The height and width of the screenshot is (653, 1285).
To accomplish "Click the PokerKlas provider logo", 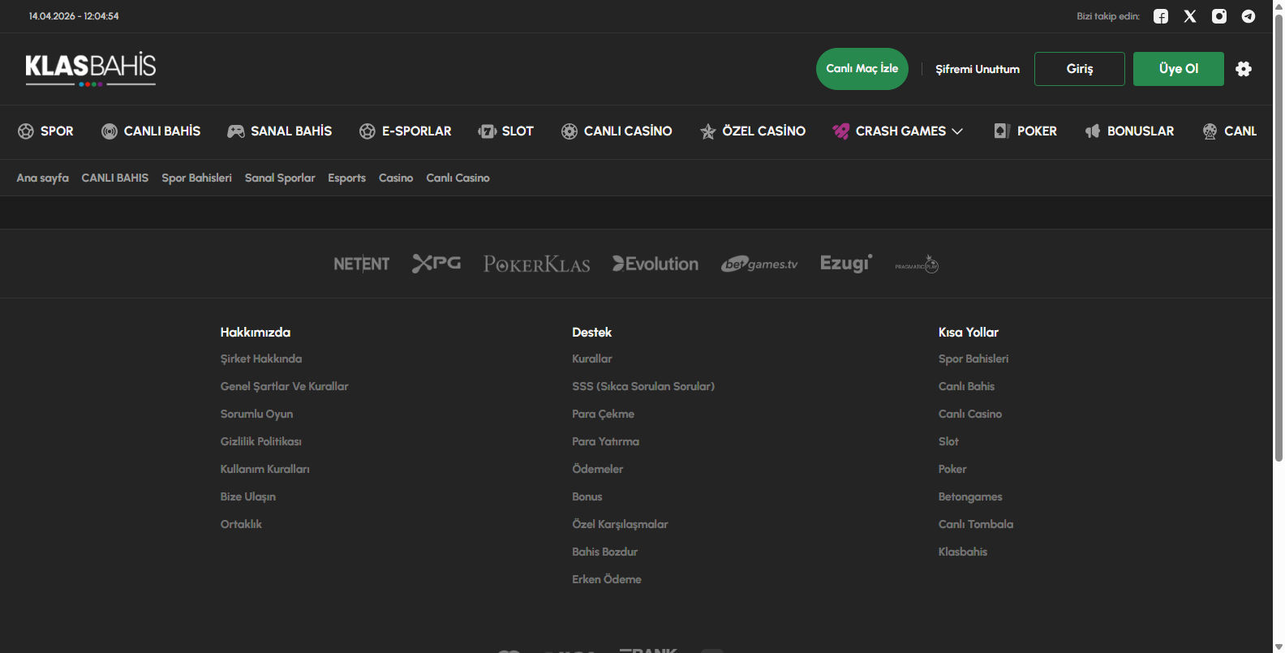I will [536, 264].
